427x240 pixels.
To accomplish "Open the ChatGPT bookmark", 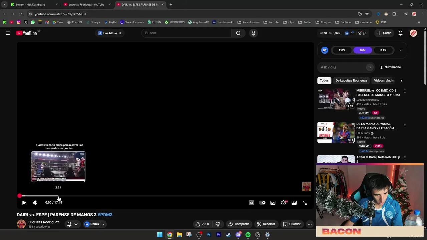I will click(75, 22).
